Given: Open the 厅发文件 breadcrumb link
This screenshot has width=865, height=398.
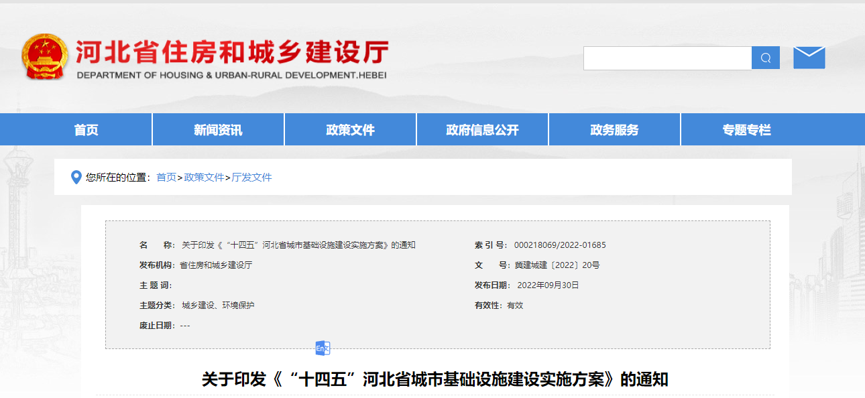Looking at the screenshot, I should pyautogui.click(x=251, y=178).
